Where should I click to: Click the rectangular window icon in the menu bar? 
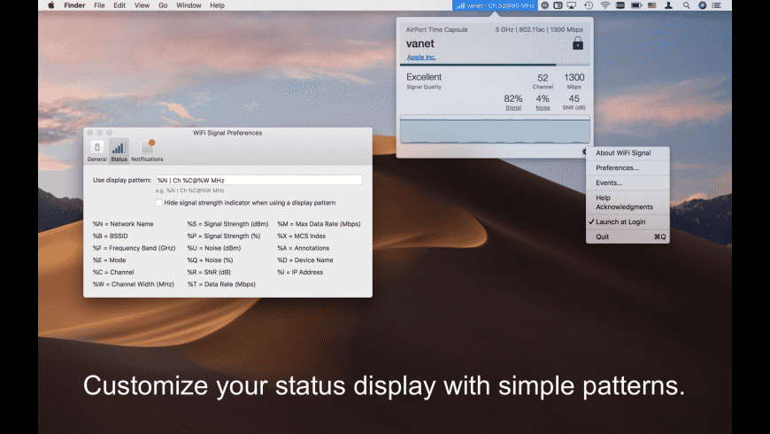(x=558, y=5)
